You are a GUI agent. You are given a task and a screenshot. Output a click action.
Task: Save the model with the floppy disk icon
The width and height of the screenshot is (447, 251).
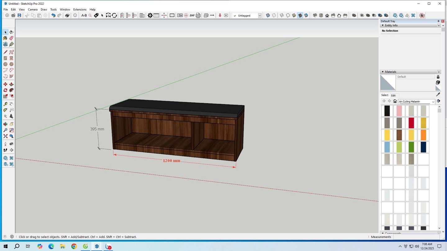19,15
